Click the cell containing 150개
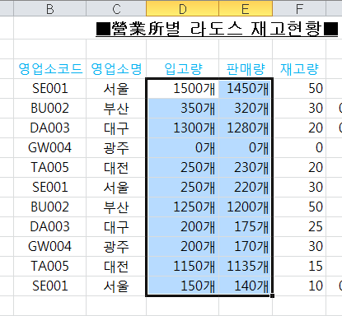Screen dimensions: 342x316 (x=182, y=286)
